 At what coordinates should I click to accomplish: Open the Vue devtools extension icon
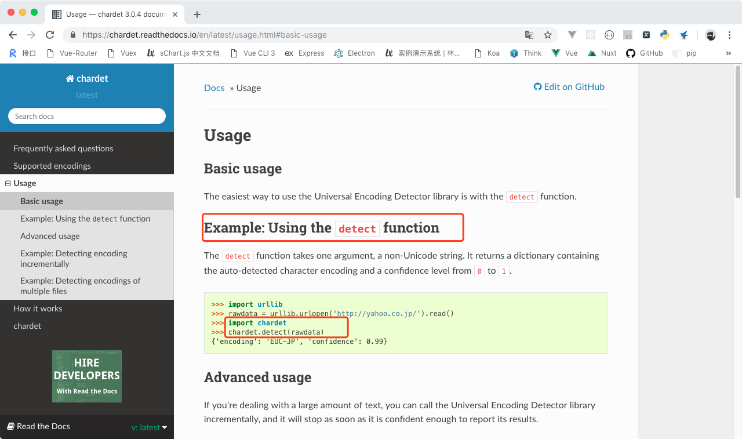572,35
